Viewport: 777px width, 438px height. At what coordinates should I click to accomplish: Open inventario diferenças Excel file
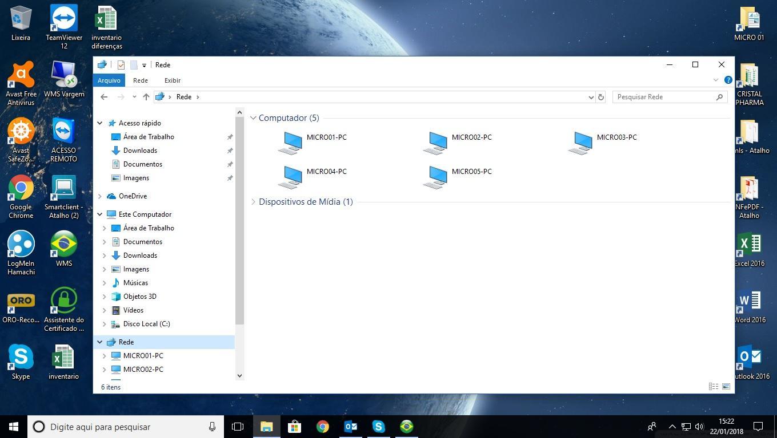coord(107,27)
